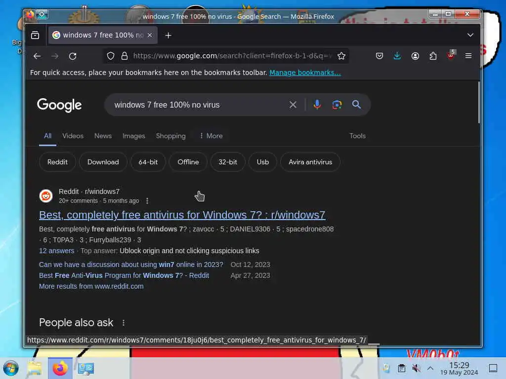The height and width of the screenshot is (379, 506).
Task: Open the clipboard tray icon
Action: (x=401, y=368)
